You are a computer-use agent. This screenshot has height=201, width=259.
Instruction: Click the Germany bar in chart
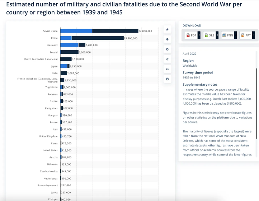[x=72, y=45]
